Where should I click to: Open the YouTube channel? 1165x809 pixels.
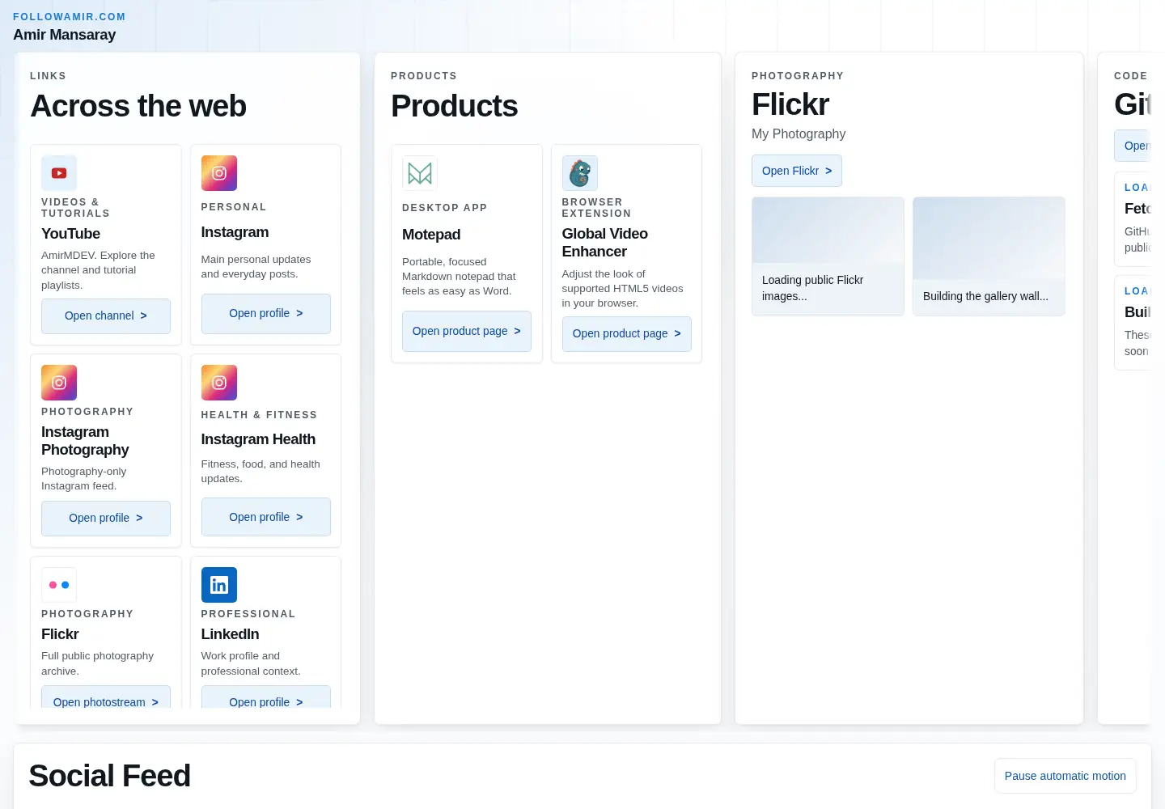(x=106, y=316)
